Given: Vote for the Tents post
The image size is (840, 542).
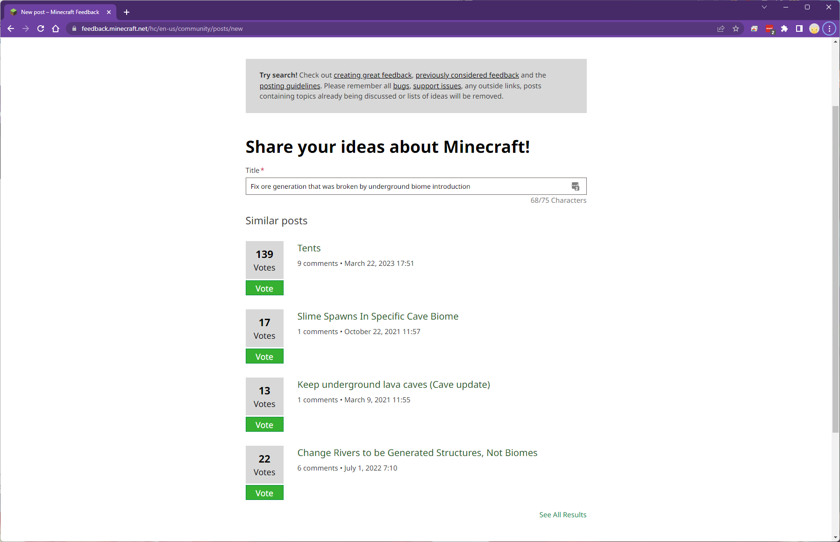Looking at the screenshot, I should coord(264,288).
